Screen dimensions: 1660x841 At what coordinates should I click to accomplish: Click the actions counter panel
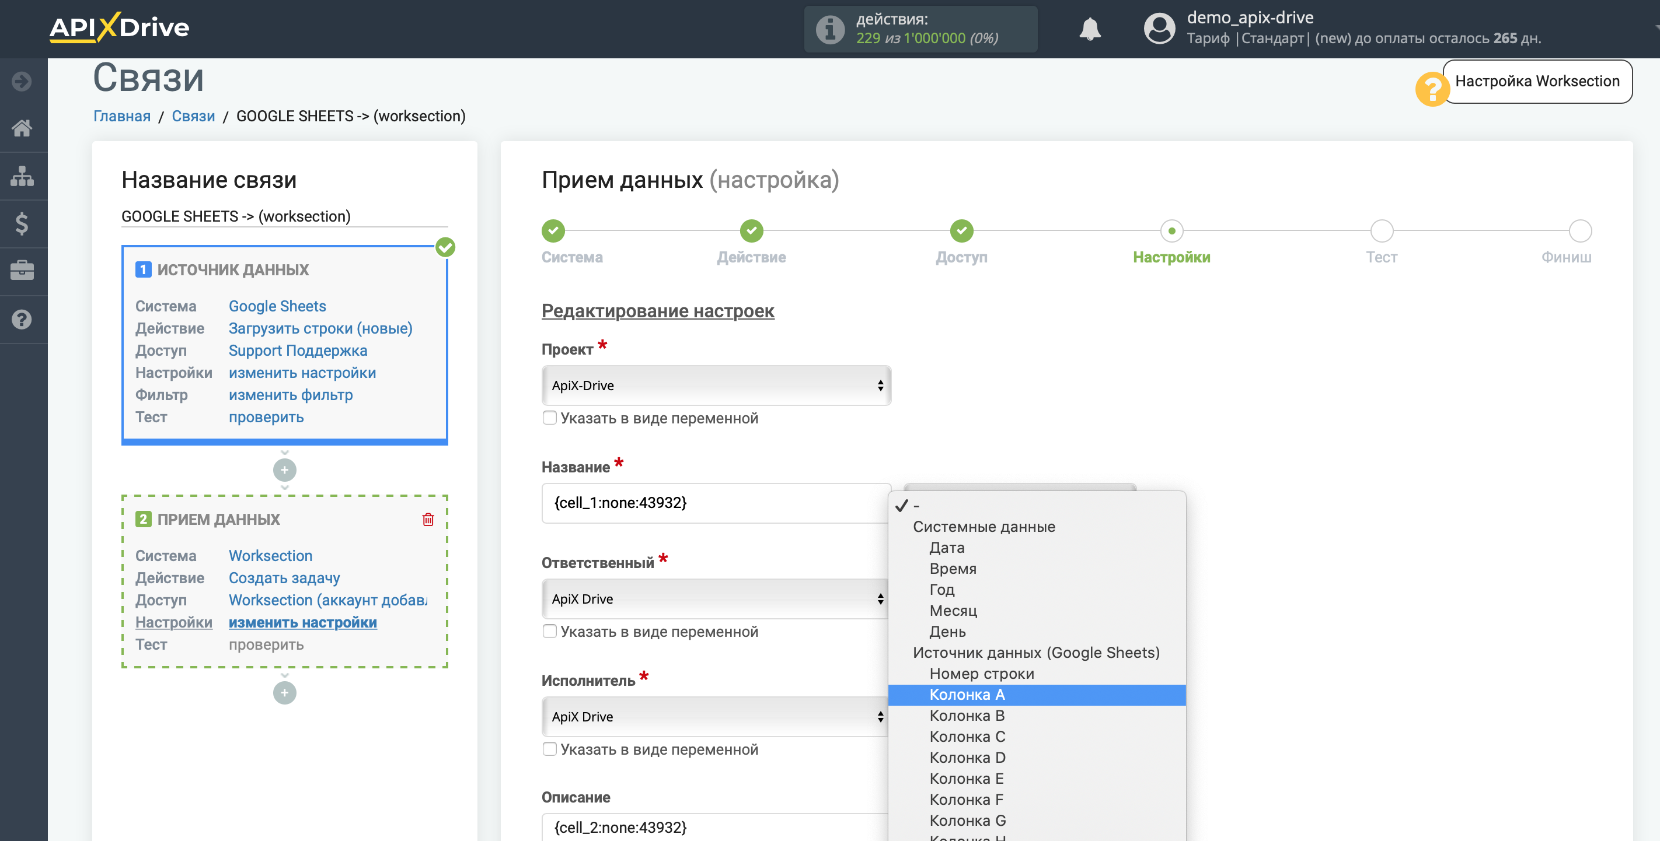pyautogui.click(x=920, y=29)
